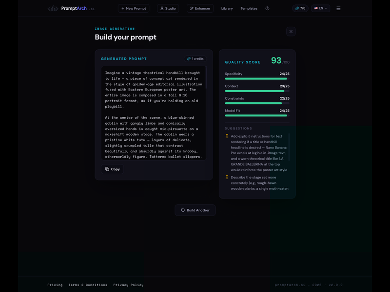Screen dimensions: 390x292
Task: Click the 1 credits badge
Action: pyautogui.click(x=195, y=58)
